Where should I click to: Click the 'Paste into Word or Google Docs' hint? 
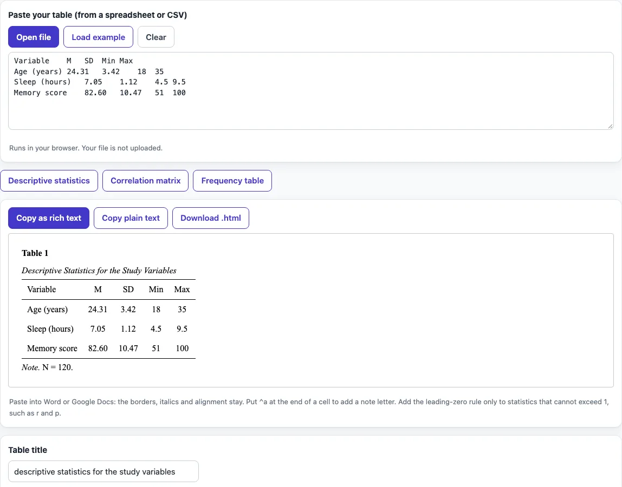pos(309,407)
